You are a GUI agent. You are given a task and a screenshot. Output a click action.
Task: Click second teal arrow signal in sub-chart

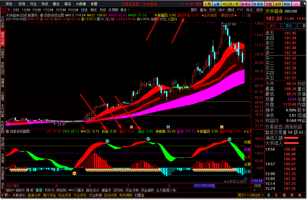point(148,139)
